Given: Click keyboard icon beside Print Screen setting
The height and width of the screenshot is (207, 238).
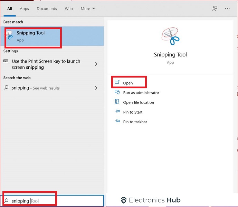Looking at the screenshot, I should 6,61.
